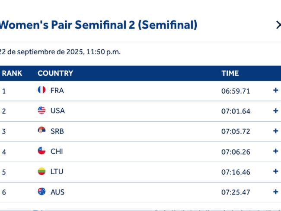This screenshot has height=211, width=281.
Task: Click the Lithuania flag icon
Action: (42, 171)
